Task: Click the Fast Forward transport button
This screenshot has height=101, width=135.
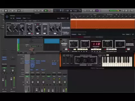Action: point(39,11)
